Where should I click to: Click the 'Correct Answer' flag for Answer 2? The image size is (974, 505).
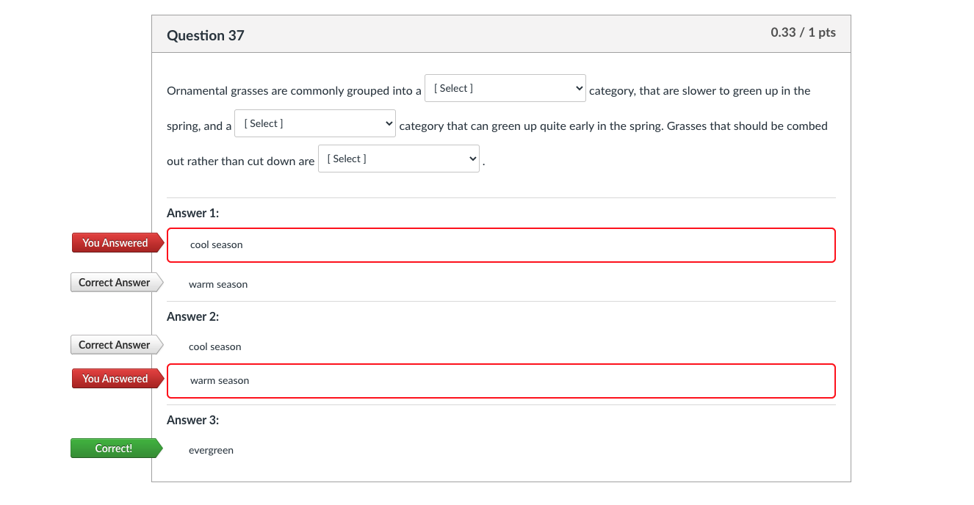117,345
